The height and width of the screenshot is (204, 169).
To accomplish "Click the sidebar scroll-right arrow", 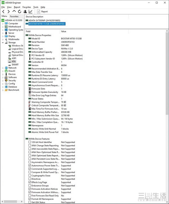I will tap(22, 201).
